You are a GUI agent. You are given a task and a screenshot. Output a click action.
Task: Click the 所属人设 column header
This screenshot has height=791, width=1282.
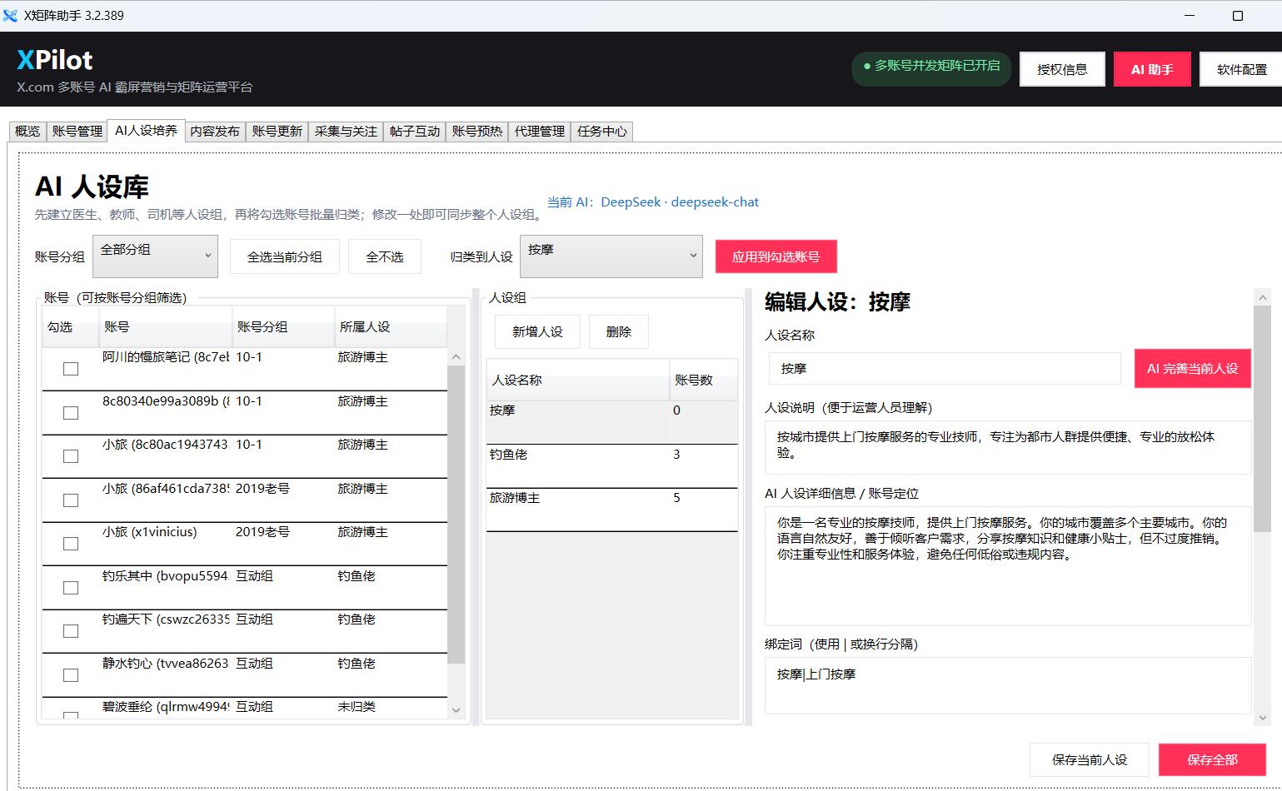tap(391, 326)
